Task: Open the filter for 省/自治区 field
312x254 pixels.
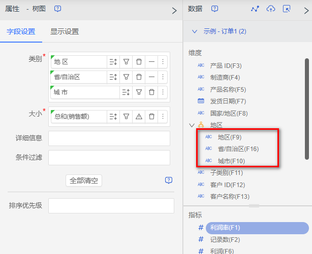Action: [126, 77]
